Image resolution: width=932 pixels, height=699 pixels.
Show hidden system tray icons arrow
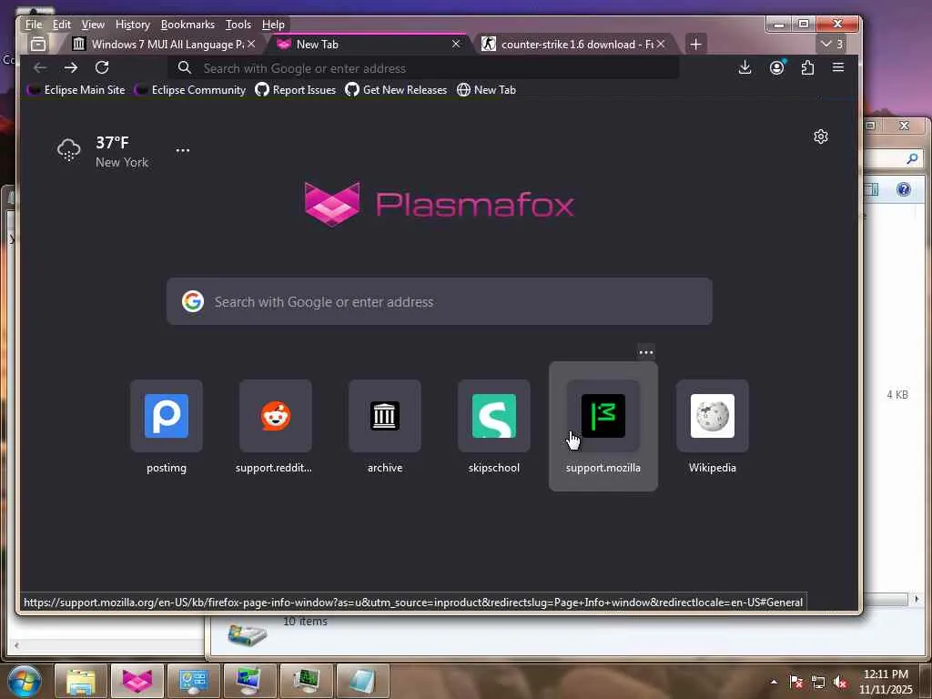774,682
